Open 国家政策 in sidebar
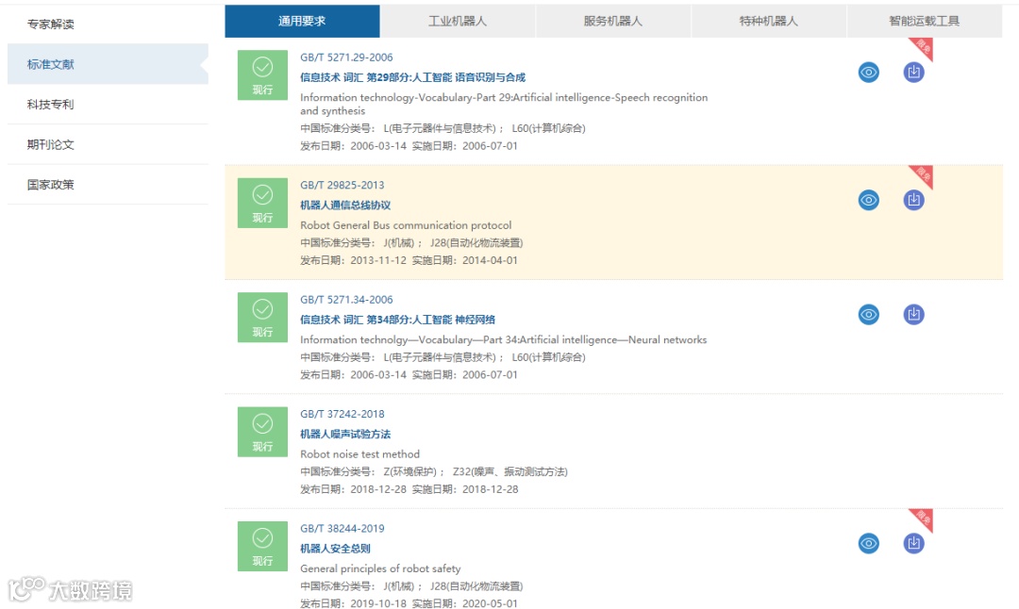The image size is (1019, 609). click(x=108, y=185)
